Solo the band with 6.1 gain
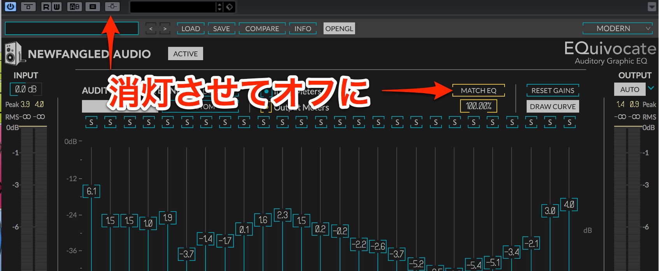The image size is (659, 271). coord(91,123)
